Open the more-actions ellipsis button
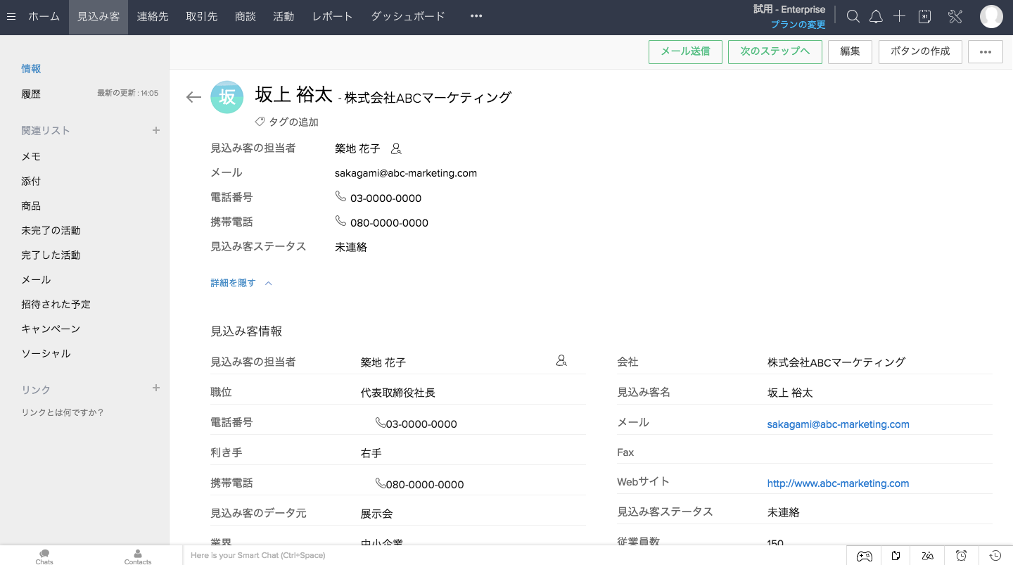1013x565 pixels. (986, 51)
